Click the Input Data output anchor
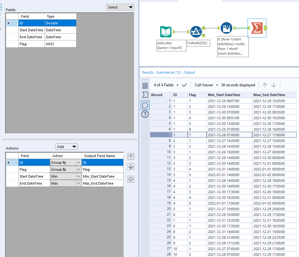299x257 pixels. (174, 32)
